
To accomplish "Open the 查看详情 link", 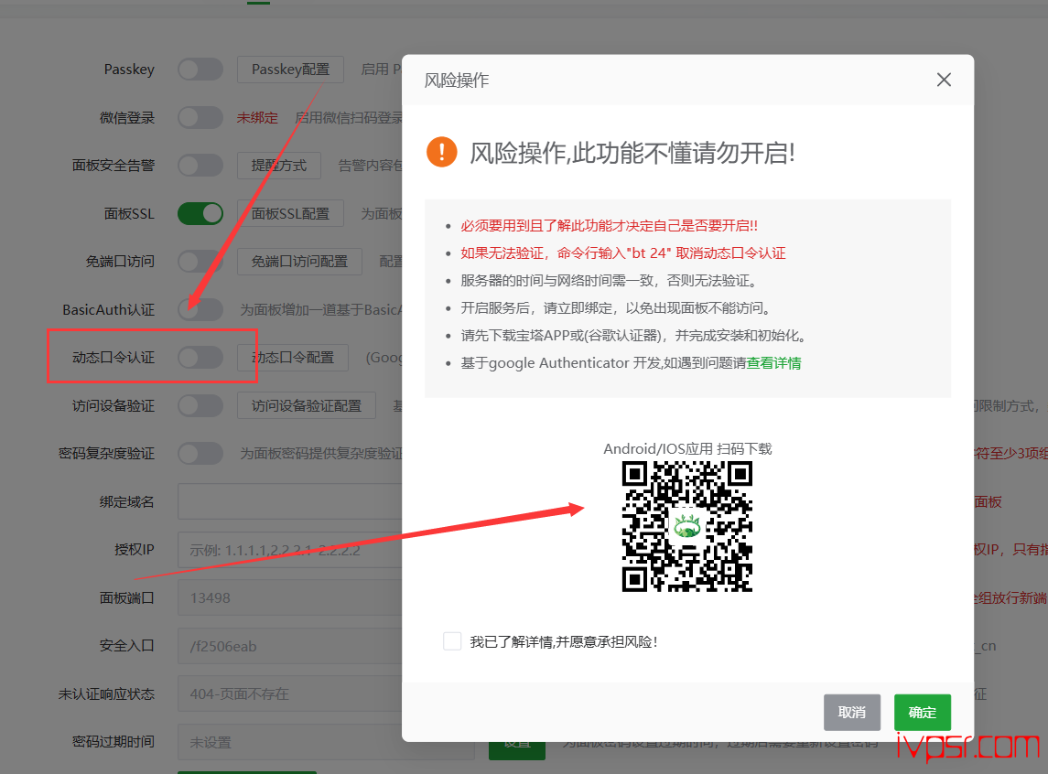I will point(773,363).
